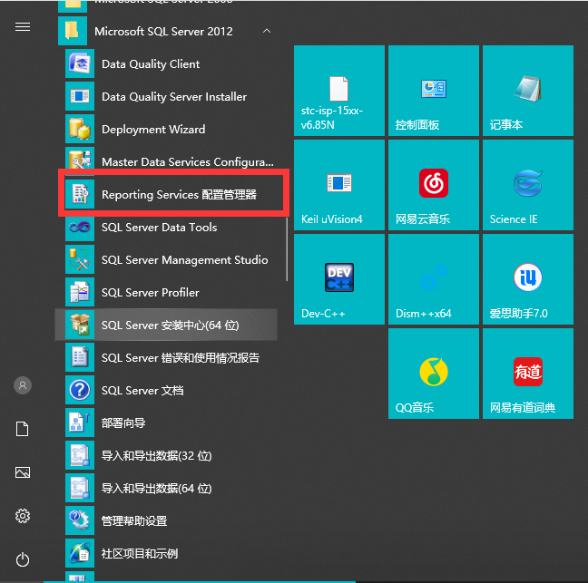Launch the 部署向导 icon
Image resolution: width=588 pixels, height=583 pixels.
click(x=80, y=423)
